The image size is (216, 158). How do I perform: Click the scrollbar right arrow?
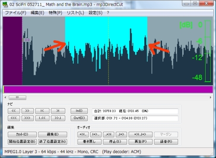point(210,97)
